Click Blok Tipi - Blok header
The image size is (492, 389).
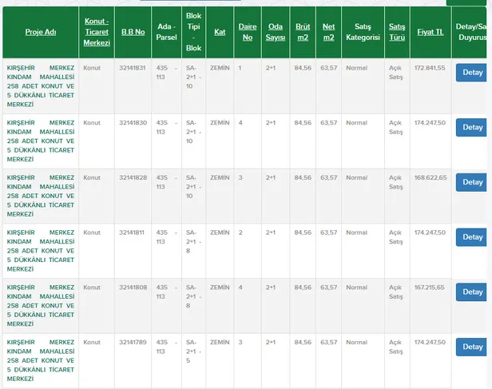pyautogui.click(x=193, y=32)
